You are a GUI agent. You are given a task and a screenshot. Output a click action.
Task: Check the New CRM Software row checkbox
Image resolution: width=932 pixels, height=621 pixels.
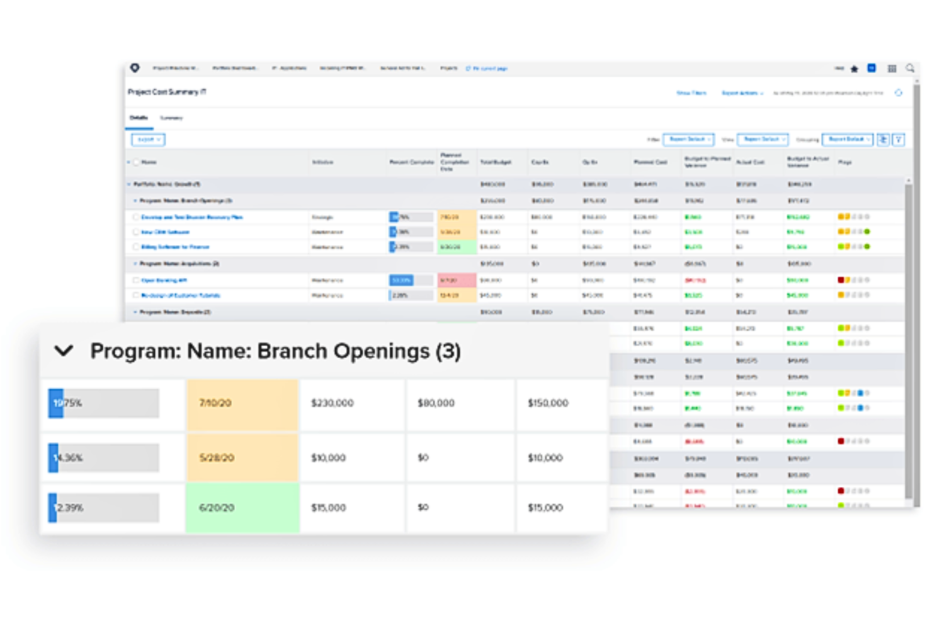coord(136,232)
